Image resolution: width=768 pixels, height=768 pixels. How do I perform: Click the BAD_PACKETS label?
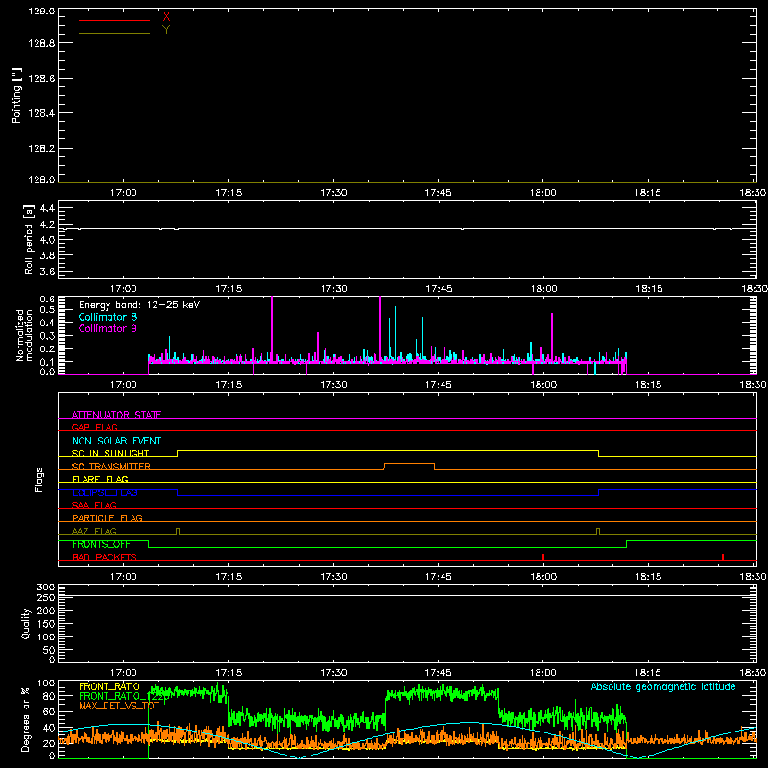105,557
